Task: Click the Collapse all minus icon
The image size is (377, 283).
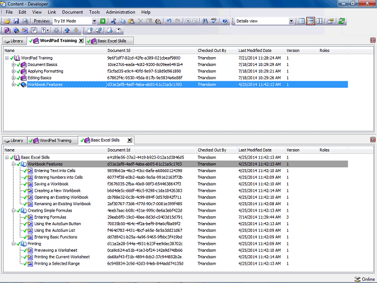Action: point(195,21)
